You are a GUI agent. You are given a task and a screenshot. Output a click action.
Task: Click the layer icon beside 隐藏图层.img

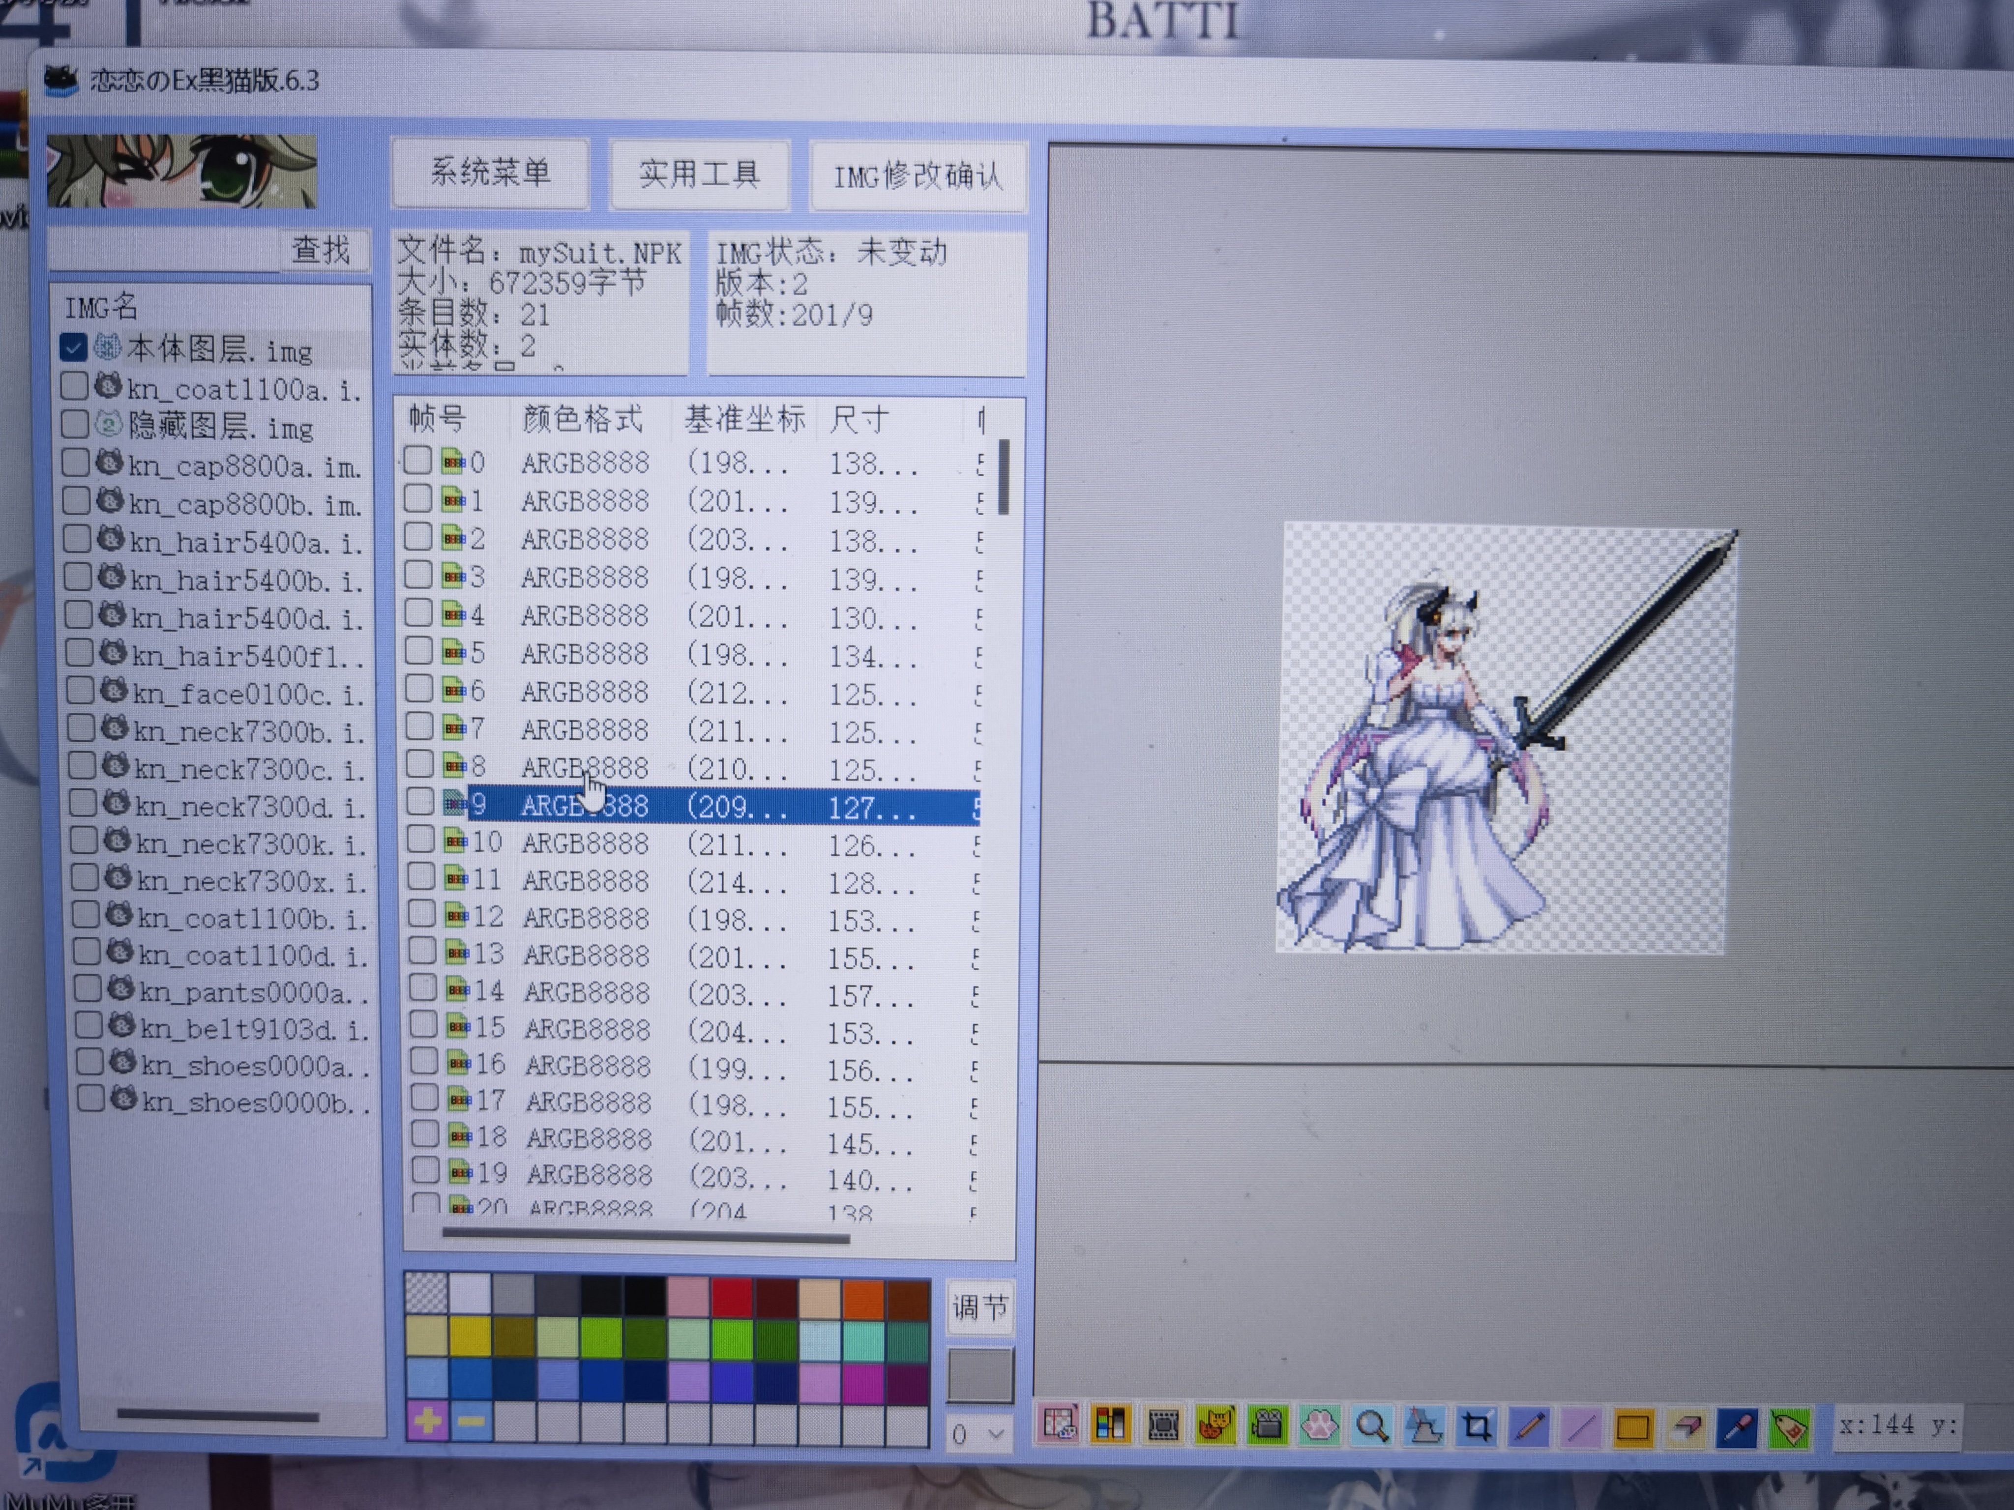pos(108,424)
